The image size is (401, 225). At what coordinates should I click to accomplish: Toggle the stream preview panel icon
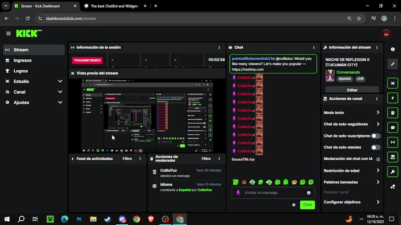coord(393,83)
